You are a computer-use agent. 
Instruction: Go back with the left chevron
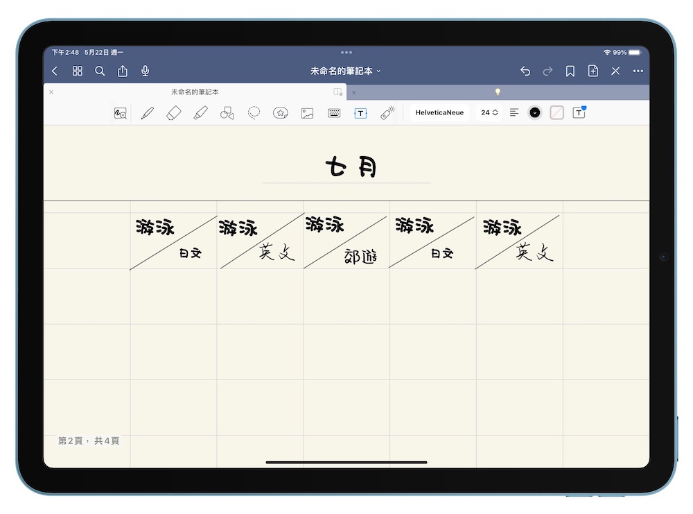pos(55,71)
